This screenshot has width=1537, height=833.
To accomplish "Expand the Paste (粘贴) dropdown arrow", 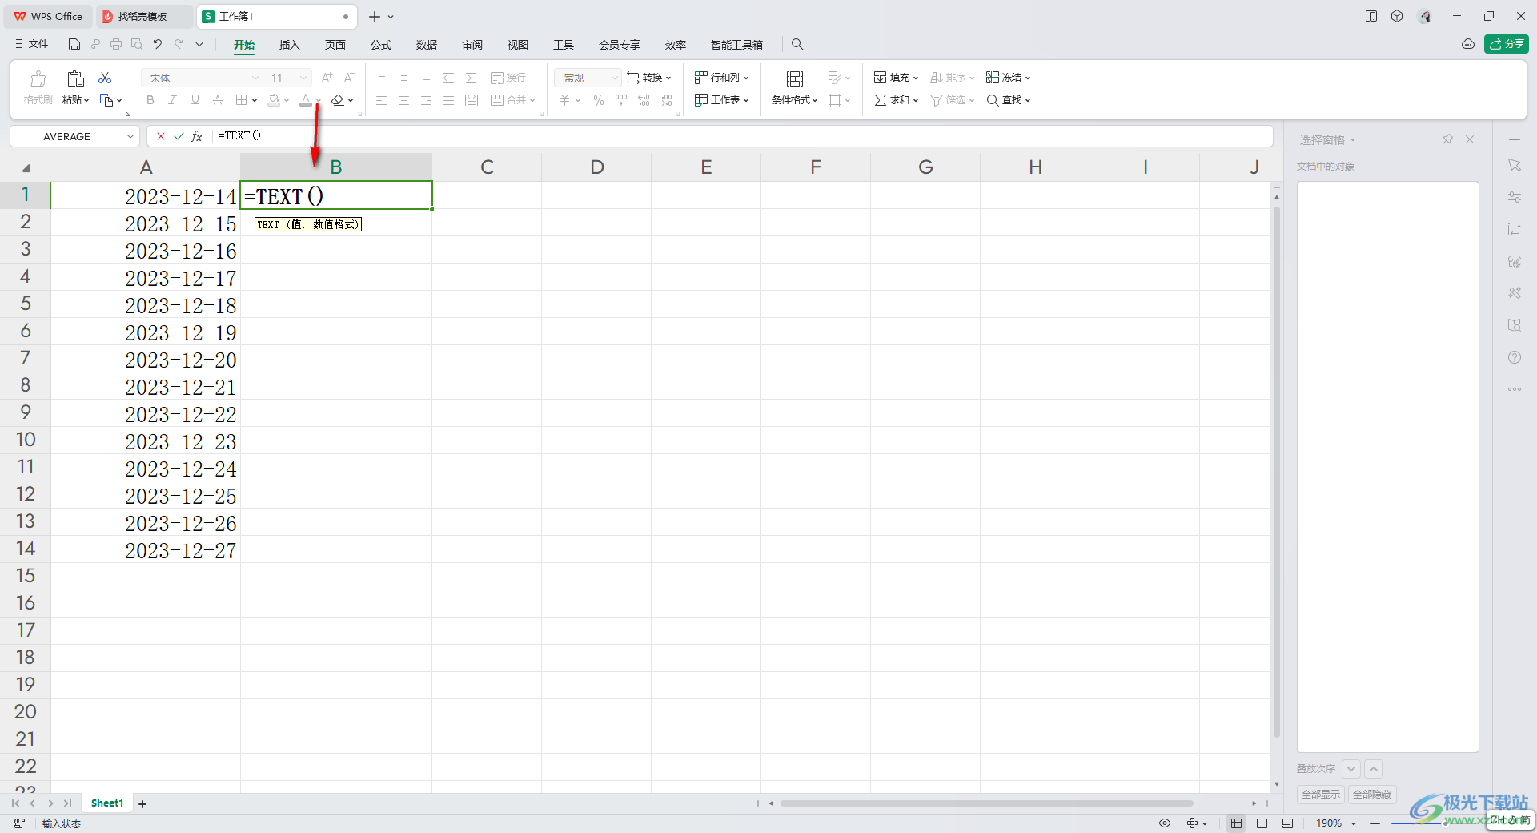I will tap(86, 101).
